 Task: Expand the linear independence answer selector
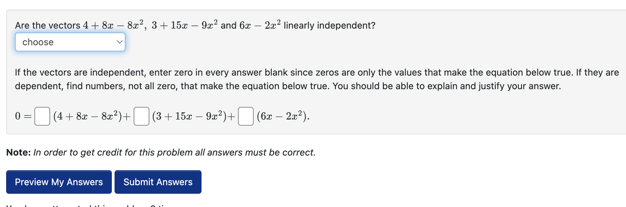click(70, 42)
